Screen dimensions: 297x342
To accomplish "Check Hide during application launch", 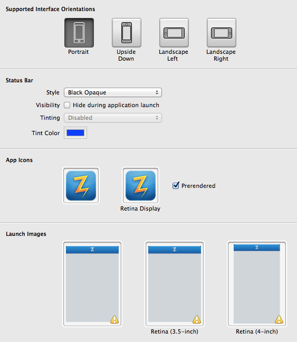I will (67, 105).
